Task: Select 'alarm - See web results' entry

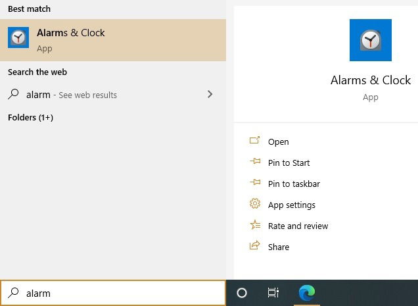Action: coord(72,95)
